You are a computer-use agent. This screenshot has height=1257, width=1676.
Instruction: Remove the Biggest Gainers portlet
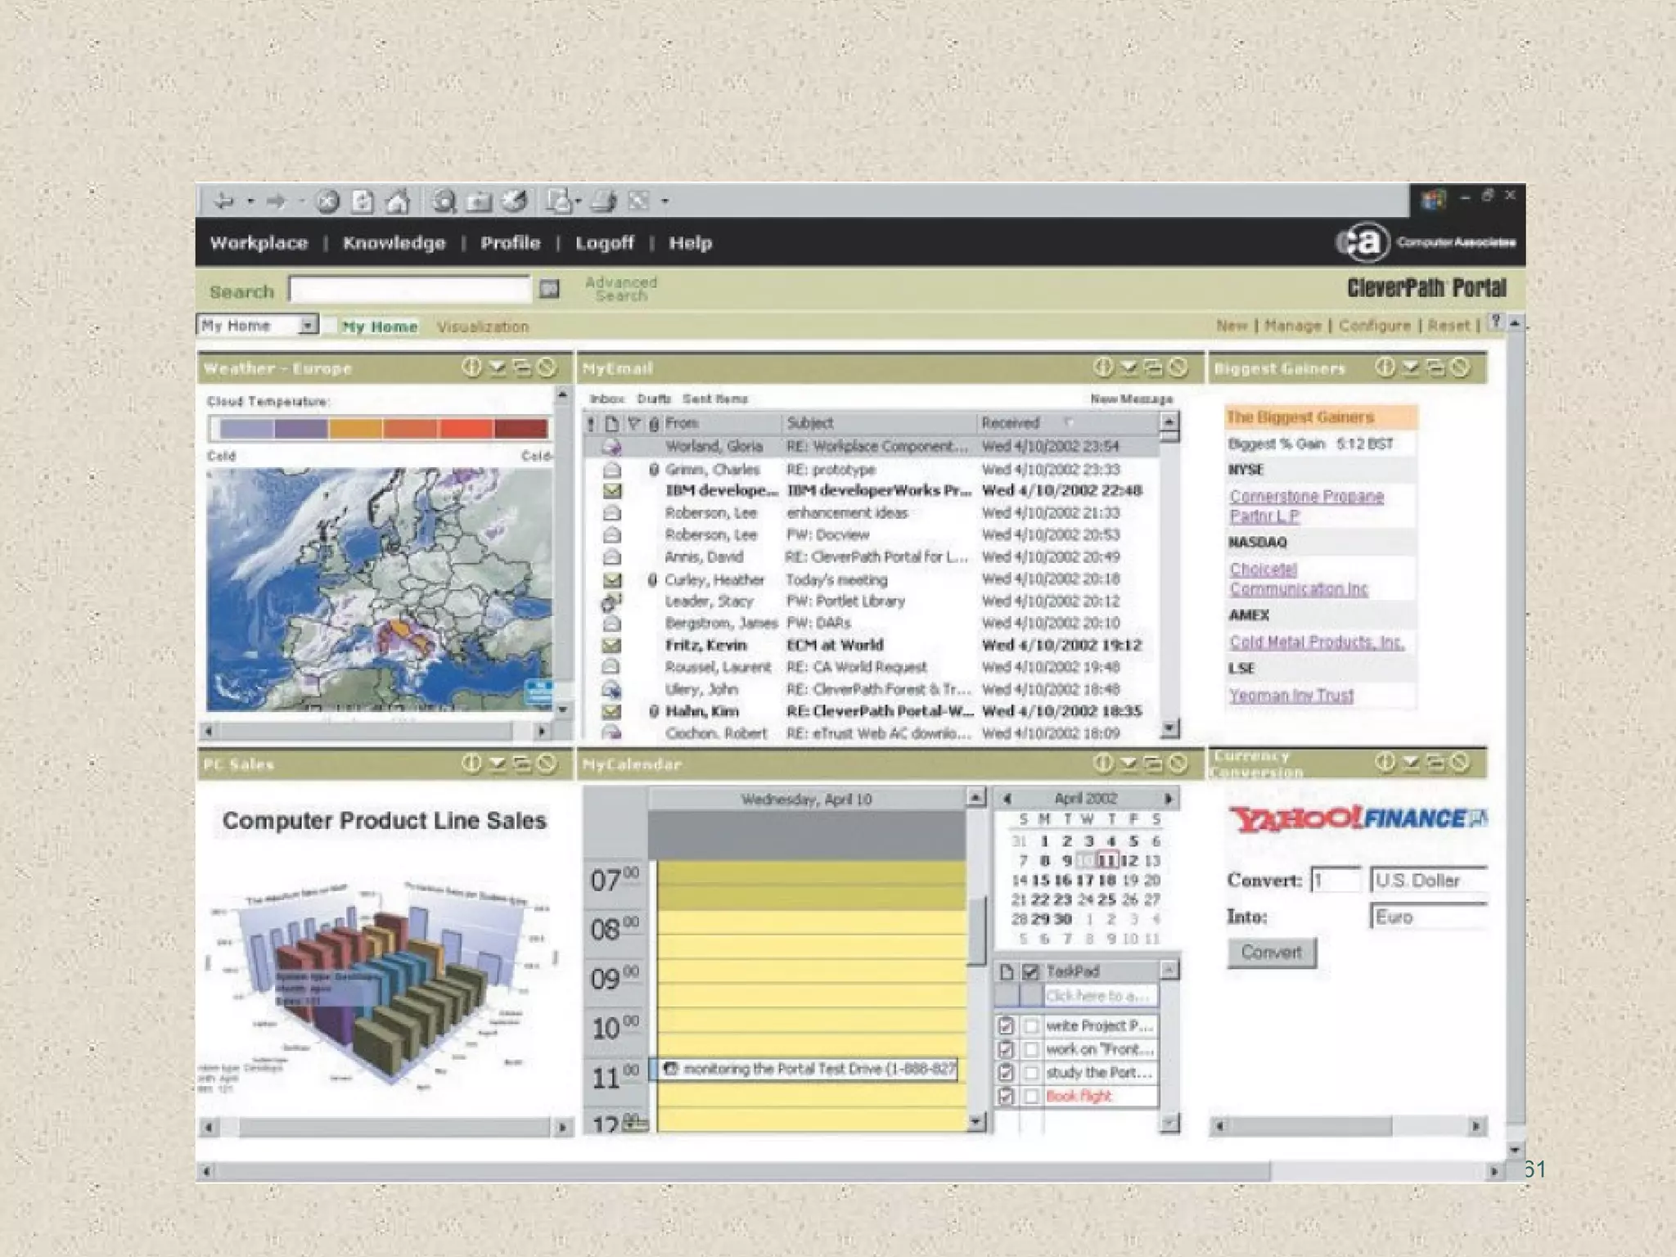click(x=1460, y=367)
